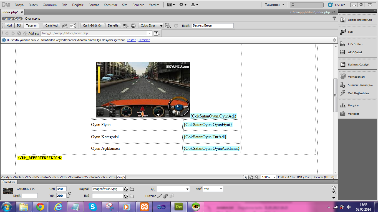This screenshot has height=212, width=378.
Task: Click the Tercihler link
Action: coord(144,40)
